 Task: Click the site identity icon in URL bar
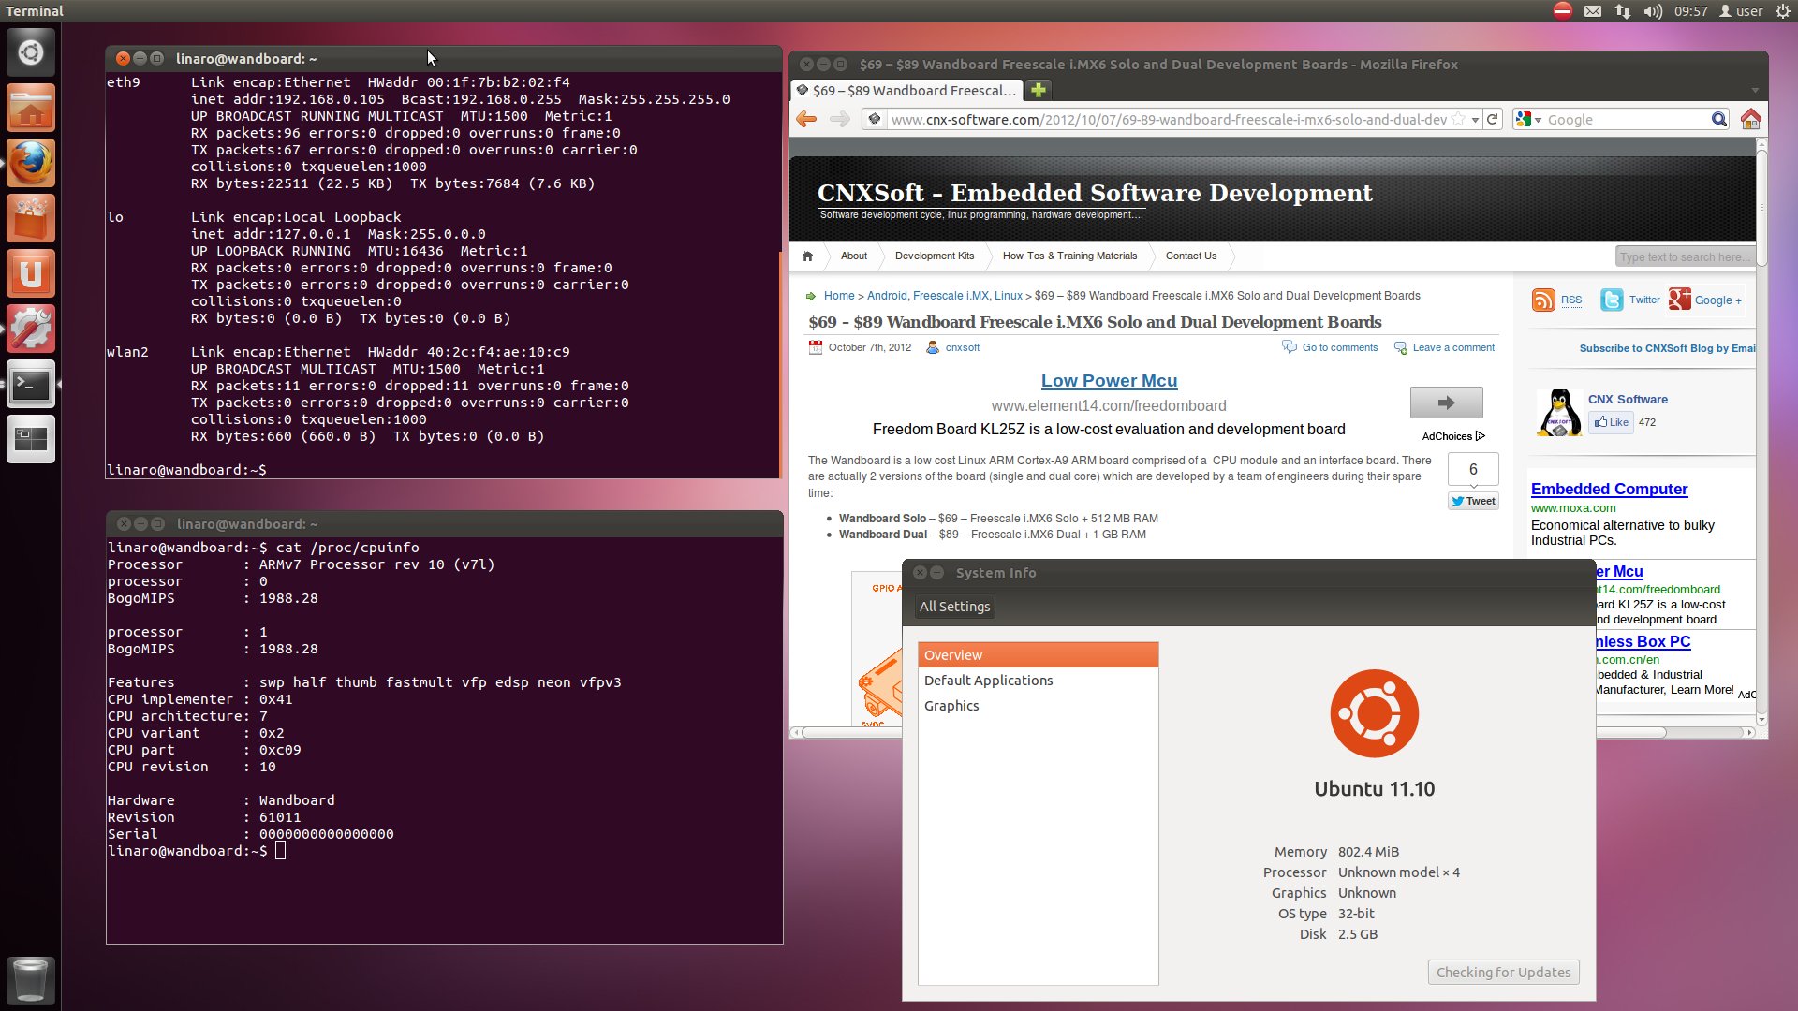click(875, 119)
